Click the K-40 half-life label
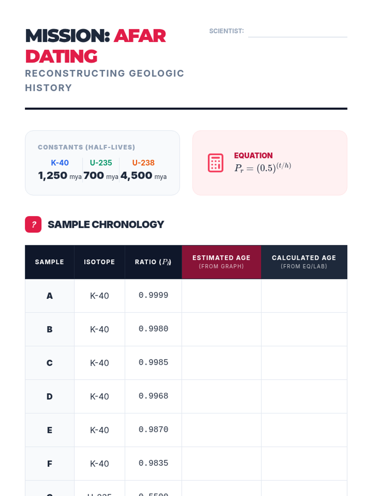 [60, 163]
